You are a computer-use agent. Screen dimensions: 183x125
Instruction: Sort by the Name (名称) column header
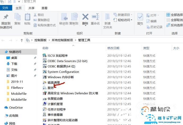pyautogui.click(x=45, y=48)
